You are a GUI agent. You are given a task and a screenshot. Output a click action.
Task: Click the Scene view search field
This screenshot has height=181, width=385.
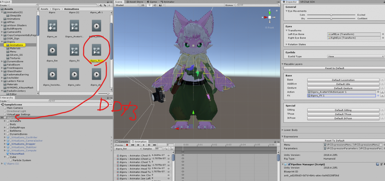tap(258, 5)
